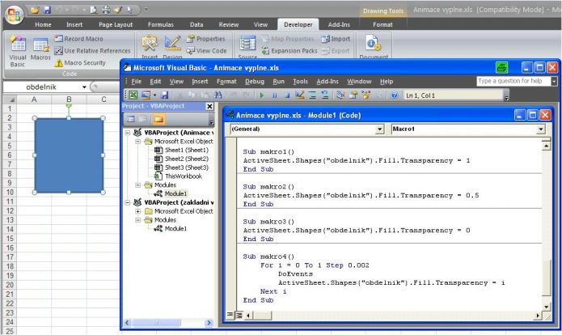The width and height of the screenshot is (562, 335).
Task: Open the (General) object dropdown
Action: [379, 129]
